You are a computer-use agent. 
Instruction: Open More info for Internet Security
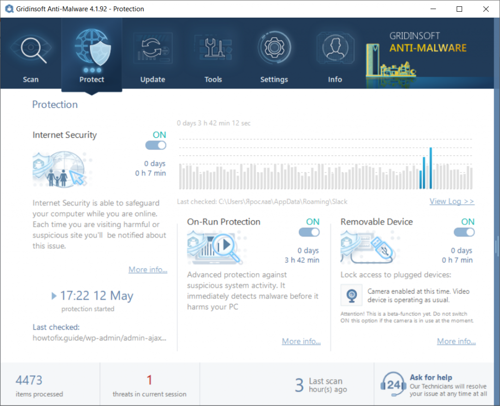coord(148,270)
